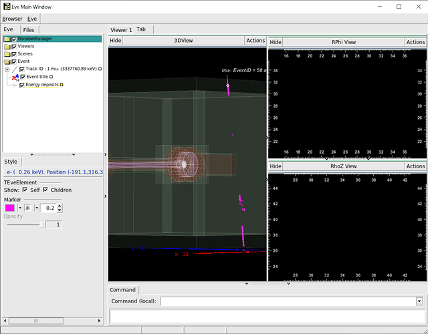Screen dimensions: 428x334
Task: Click the marker size value field
Action: pos(48,208)
